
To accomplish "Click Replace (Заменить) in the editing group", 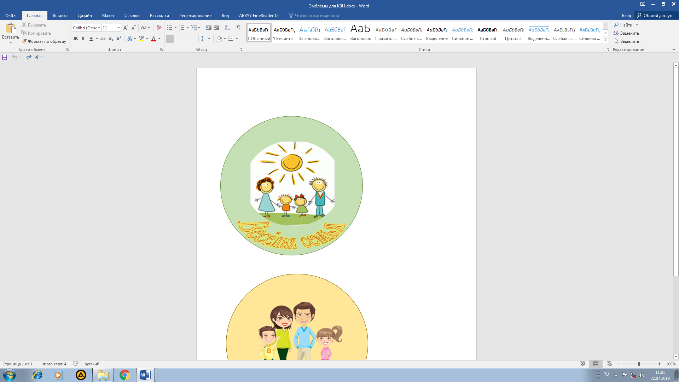I will pos(626,33).
